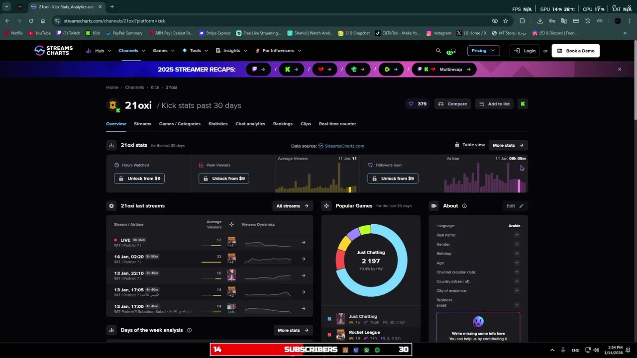The height and width of the screenshot is (358, 637).
Task: Click More stats in 21oxi stats header
Action: click(x=508, y=145)
